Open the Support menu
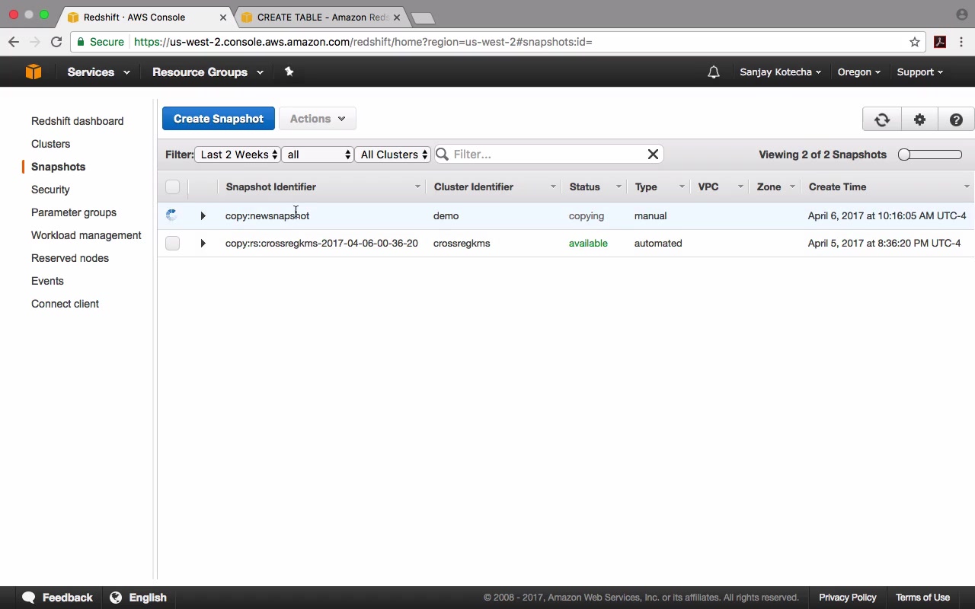The height and width of the screenshot is (609, 975). tap(920, 72)
